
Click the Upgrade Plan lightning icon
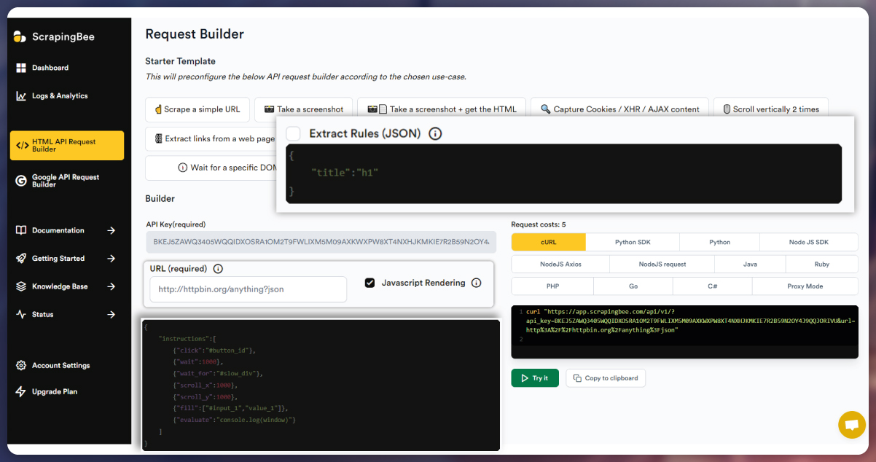21,392
